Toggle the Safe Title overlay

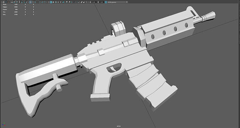45,2
